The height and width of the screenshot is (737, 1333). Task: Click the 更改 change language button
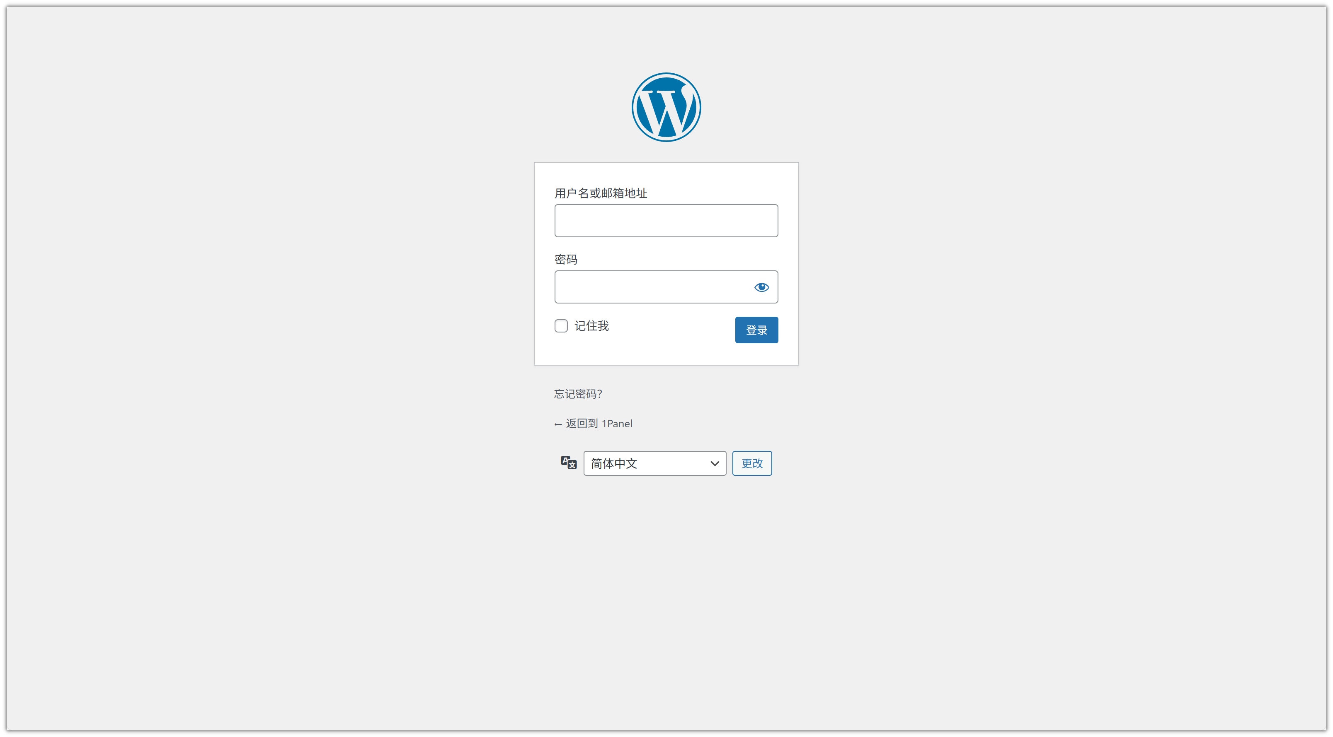click(751, 463)
